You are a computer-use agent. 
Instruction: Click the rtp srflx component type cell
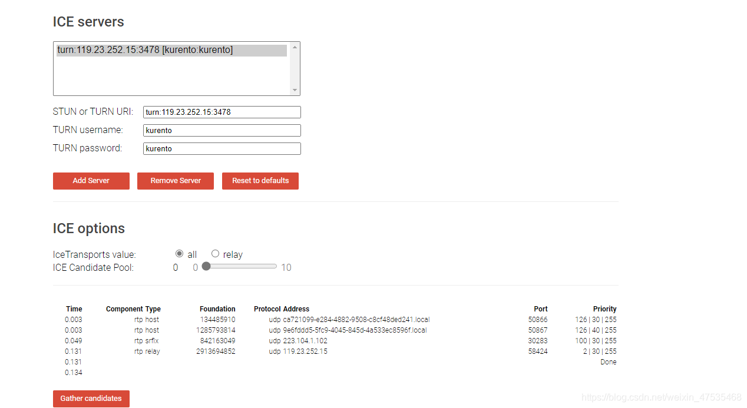coord(146,341)
